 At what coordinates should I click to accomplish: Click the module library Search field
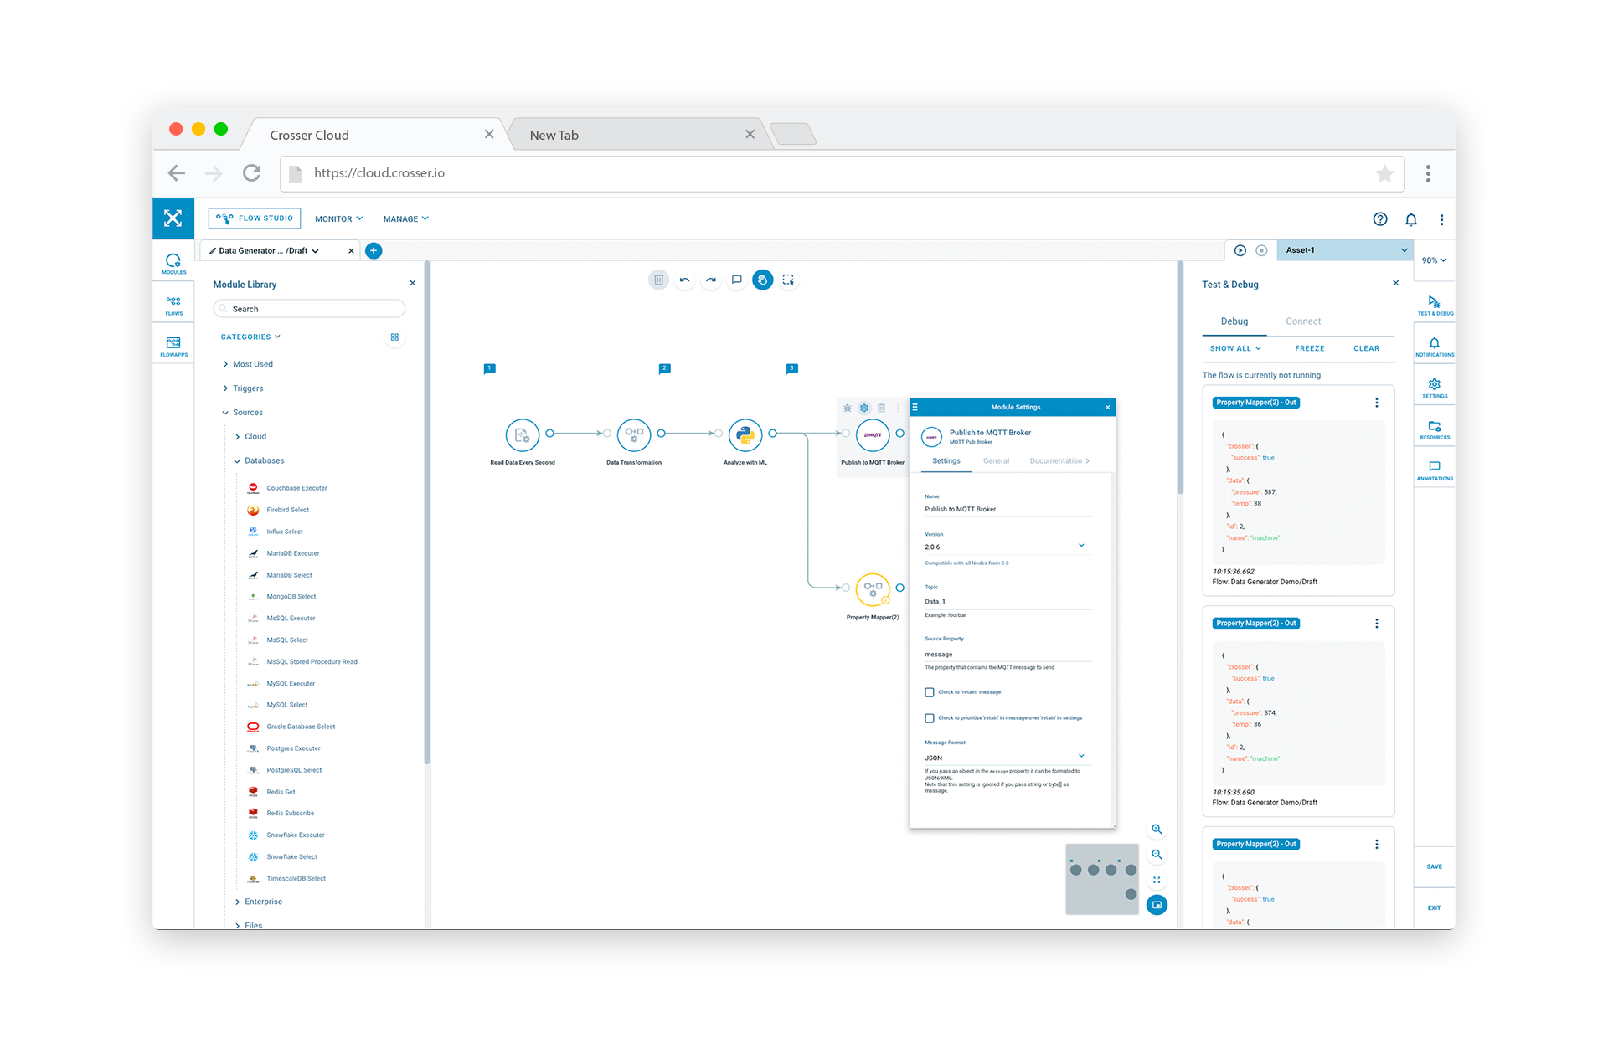[x=309, y=309]
